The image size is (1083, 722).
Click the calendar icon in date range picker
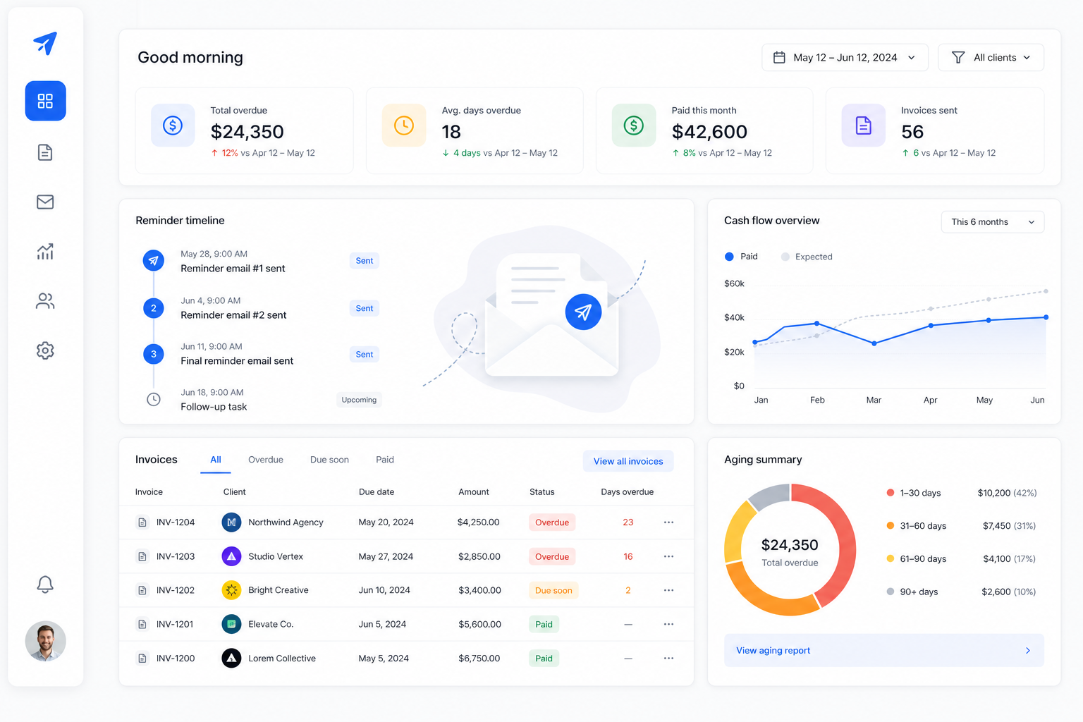779,57
